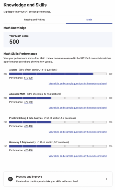
Task: Click the Algebra domain heading
Action: coord(13,70)
